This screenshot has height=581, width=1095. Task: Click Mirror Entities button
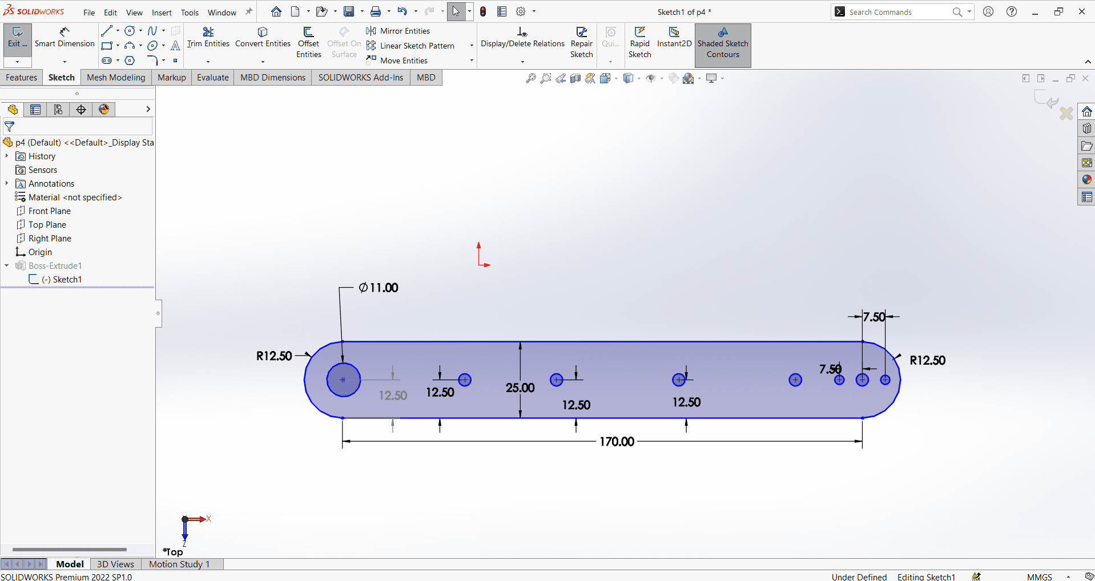(398, 31)
